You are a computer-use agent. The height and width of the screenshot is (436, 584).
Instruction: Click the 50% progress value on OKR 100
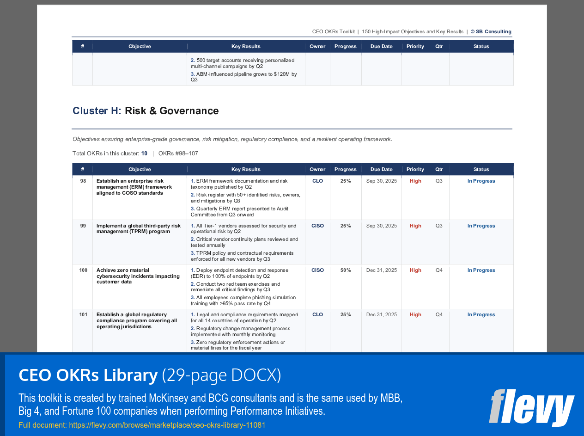tap(345, 270)
